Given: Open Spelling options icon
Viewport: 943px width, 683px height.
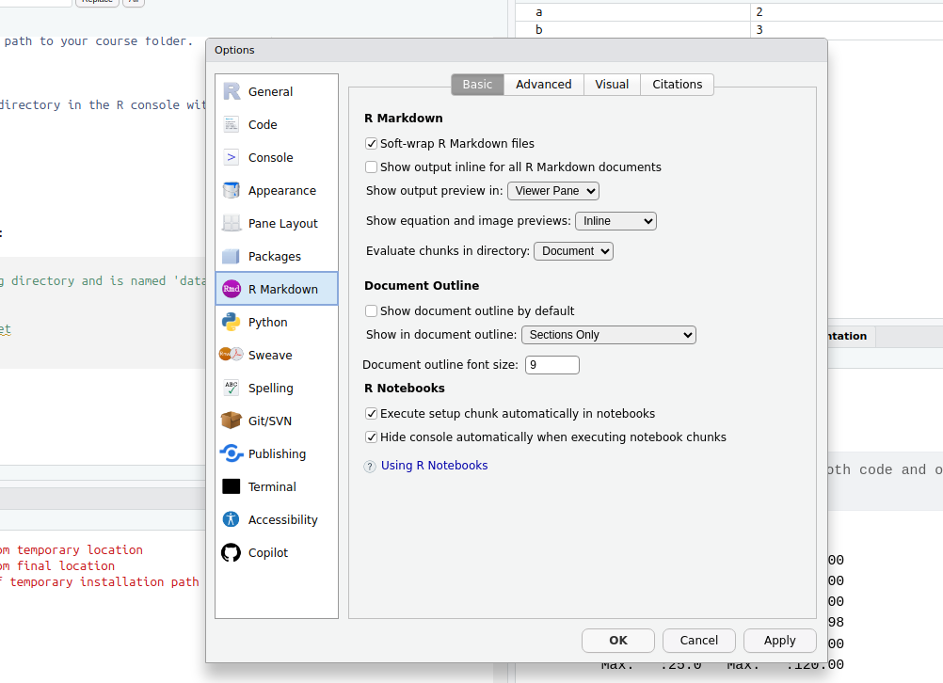Looking at the screenshot, I should click(232, 388).
